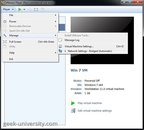This screenshot has height=130, width=144.
Task: Click the VMware Player title bar icon
Action: [3, 3]
